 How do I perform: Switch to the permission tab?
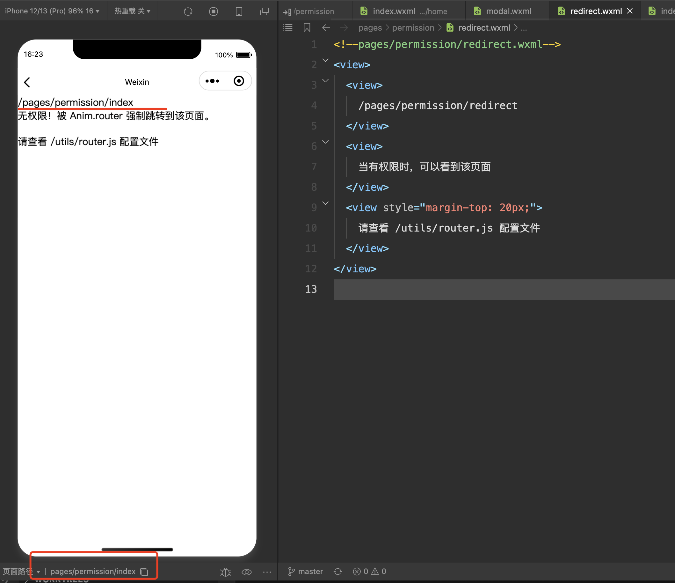pyautogui.click(x=315, y=11)
